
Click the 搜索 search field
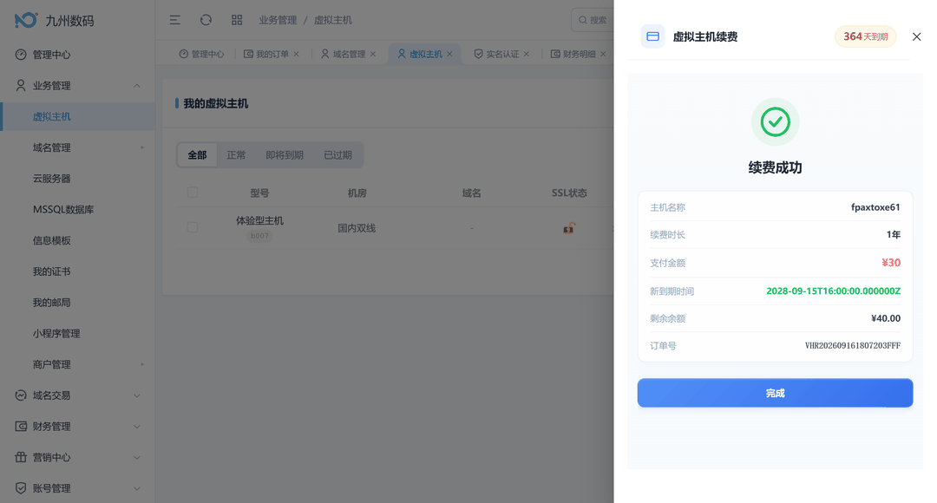[x=593, y=20]
